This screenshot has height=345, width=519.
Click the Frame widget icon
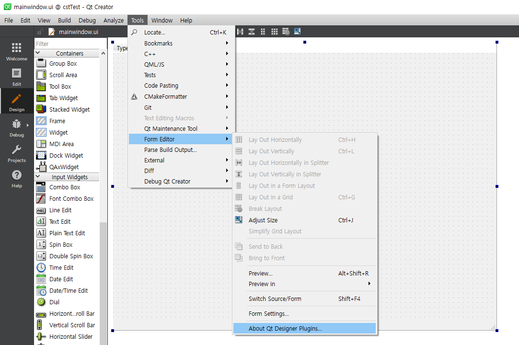coord(41,121)
